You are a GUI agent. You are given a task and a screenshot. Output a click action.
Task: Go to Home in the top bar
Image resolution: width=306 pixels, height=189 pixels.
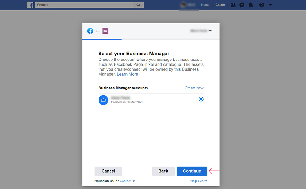pyautogui.click(x=205, y=5)
